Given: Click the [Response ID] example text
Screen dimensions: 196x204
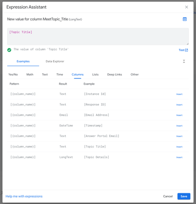Looking at the screenshot, I should (95, 105).
